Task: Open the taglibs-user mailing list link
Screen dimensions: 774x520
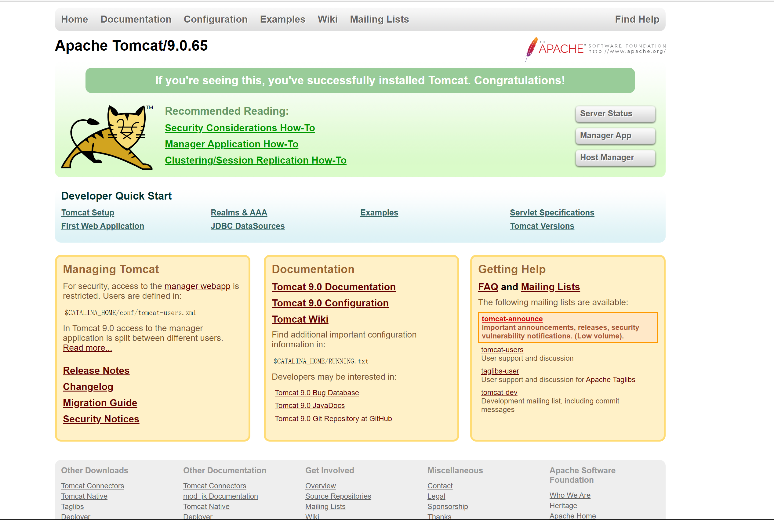Action: click(500, 371)
